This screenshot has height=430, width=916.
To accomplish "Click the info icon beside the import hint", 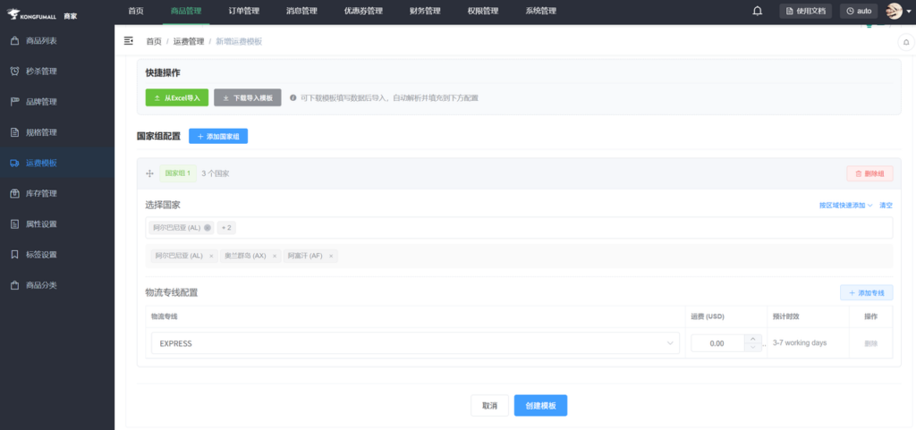I will click(x=293, y=97).
